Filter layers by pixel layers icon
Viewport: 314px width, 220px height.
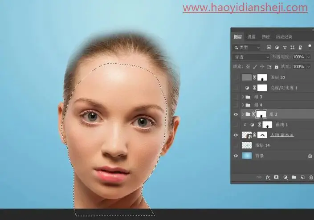coord(269,48)
